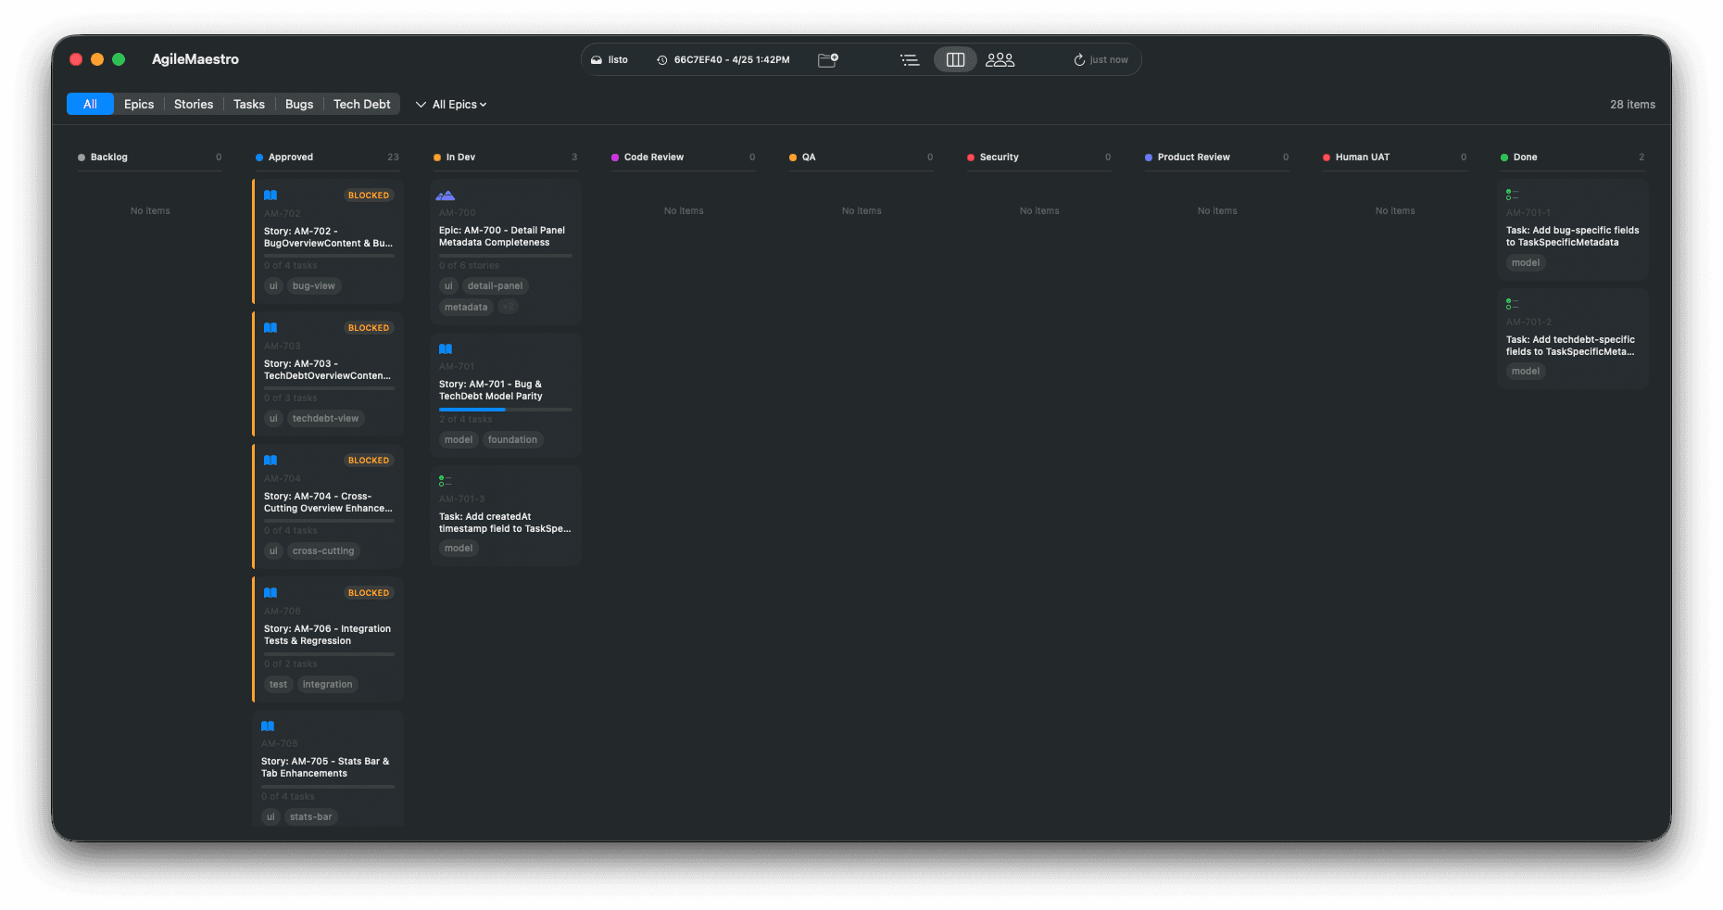The width and height of the screenshot is (1723, 910).
Task: Click the AM-700 epic progress bar
Action: (506, 256)
